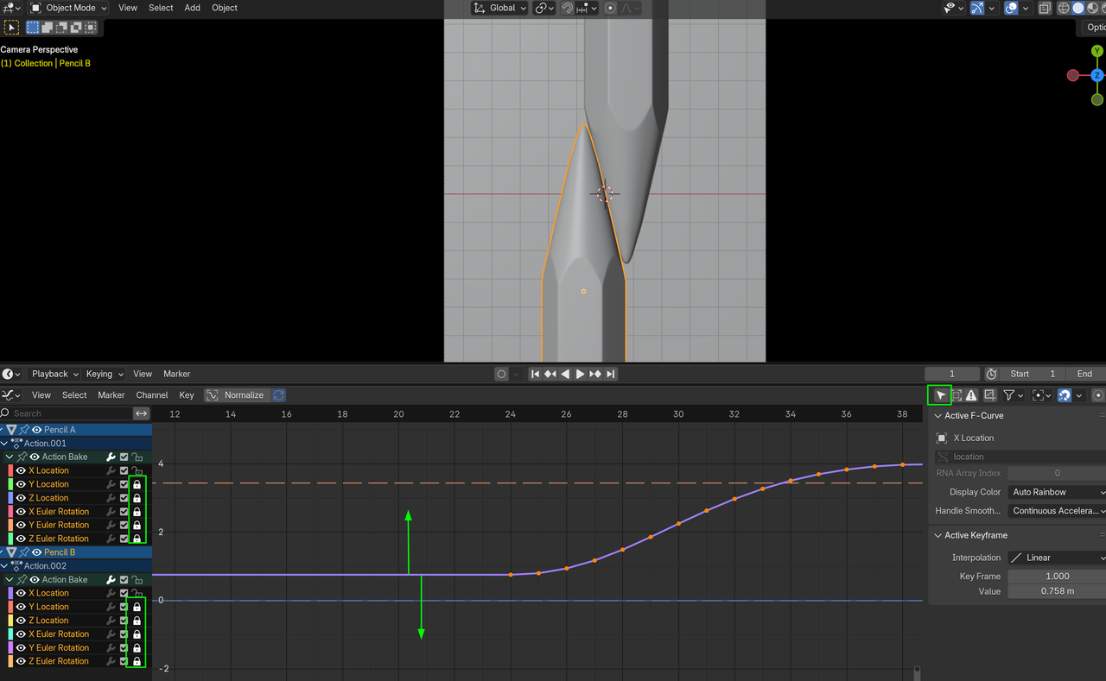Open the Add menu in viewport header
This screenshot has height=681, width=1106.
(192, 8)
